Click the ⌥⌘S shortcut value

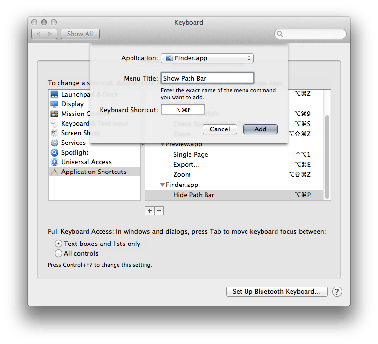[x=303, y=124]
